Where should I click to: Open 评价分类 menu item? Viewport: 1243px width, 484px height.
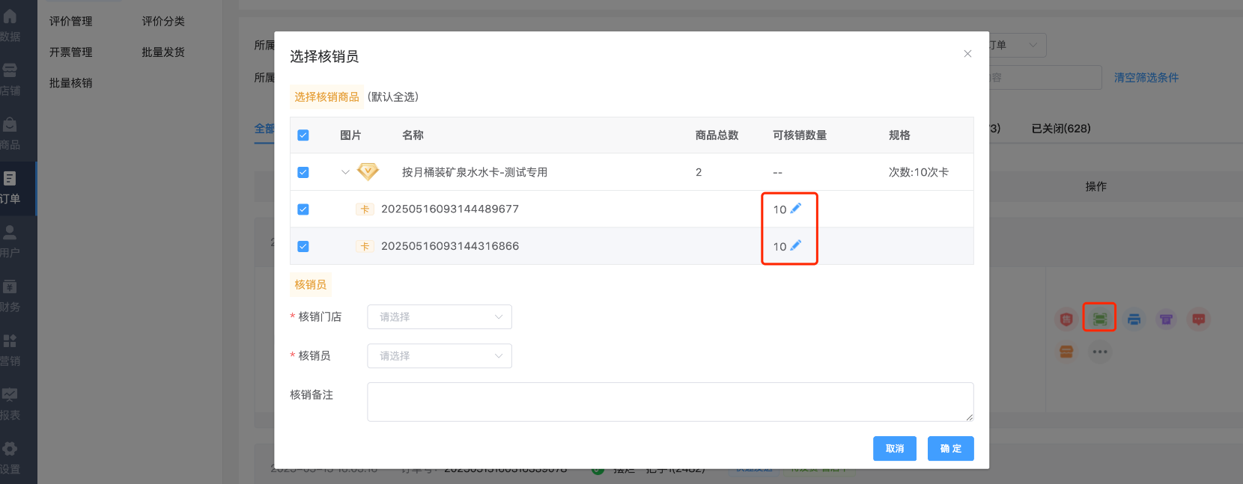[x=163, y=21]
